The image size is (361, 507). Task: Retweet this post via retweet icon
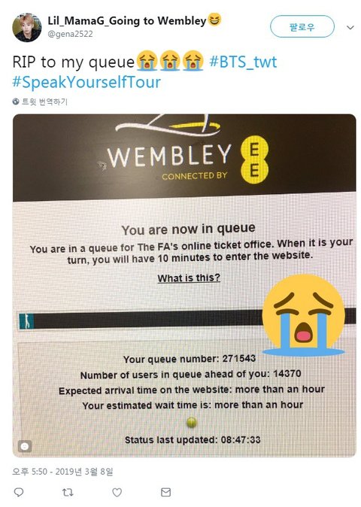click(x=68, y=492)
